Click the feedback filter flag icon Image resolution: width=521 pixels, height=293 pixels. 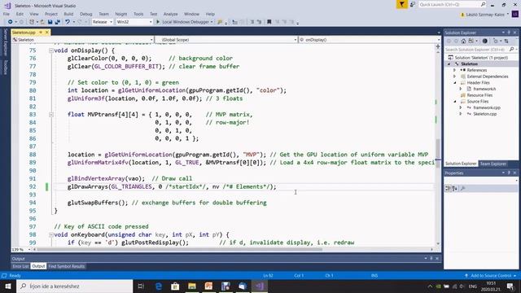(x=401, y=4)
